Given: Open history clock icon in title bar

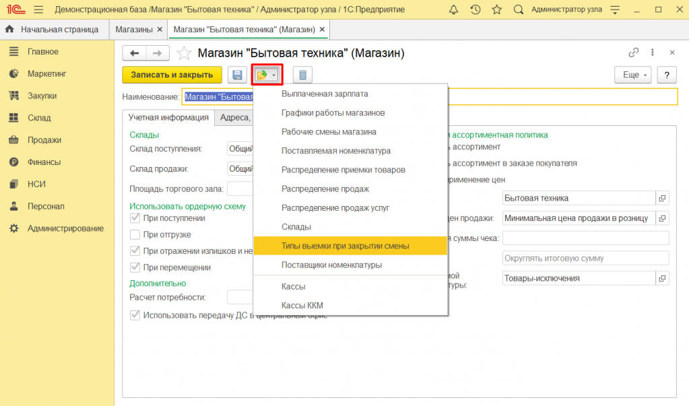Looking at the screenshot, I should point(475,10).
